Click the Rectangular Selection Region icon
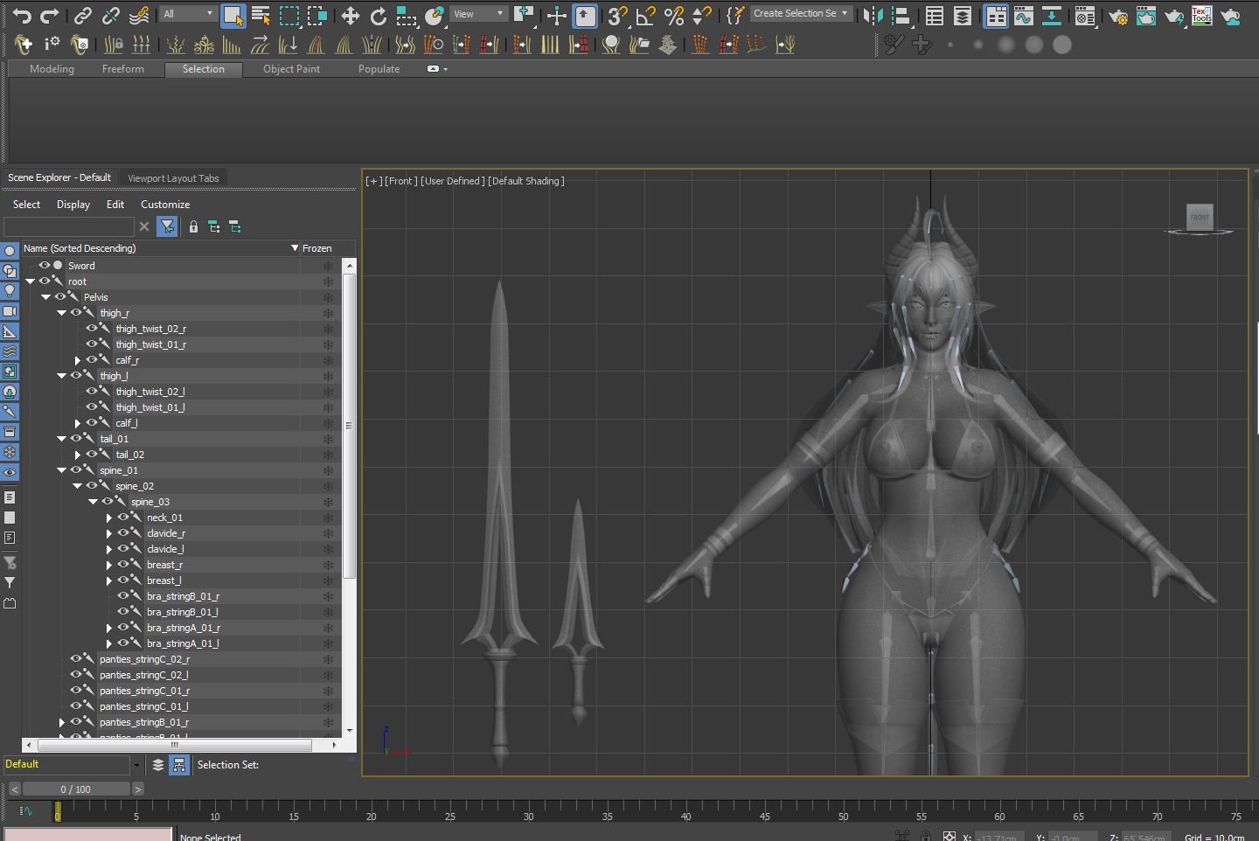 coord(289,15)
